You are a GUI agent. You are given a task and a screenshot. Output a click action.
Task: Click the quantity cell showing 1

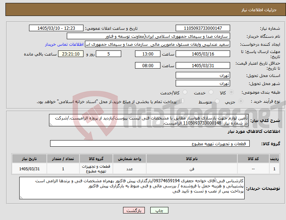[x=63, y=169]
